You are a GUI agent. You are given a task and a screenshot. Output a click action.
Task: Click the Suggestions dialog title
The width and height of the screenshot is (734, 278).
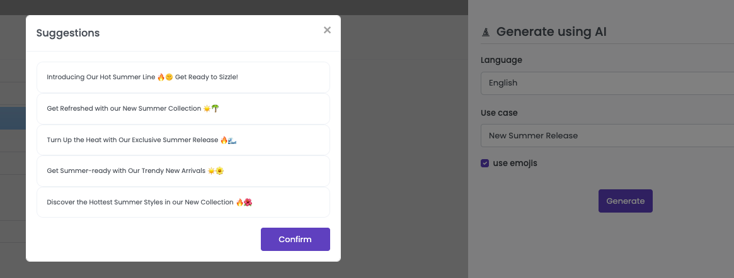pos(68,33)
